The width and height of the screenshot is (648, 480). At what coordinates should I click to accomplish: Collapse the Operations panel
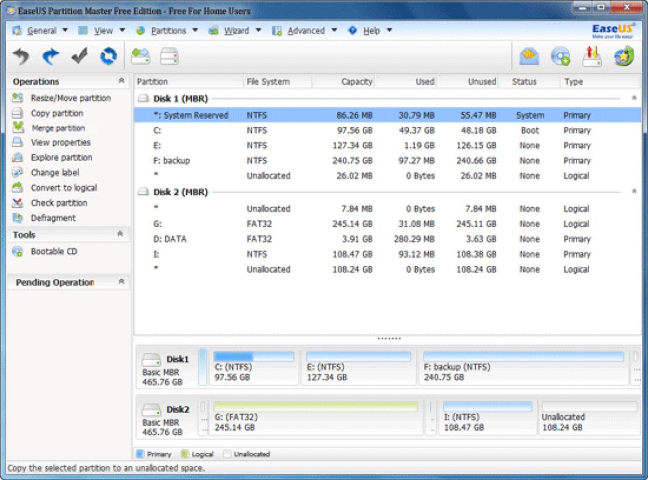pos(122,81)
